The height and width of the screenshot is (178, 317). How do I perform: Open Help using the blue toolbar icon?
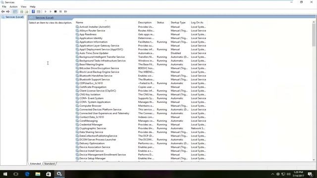click(x=33, y=12)
